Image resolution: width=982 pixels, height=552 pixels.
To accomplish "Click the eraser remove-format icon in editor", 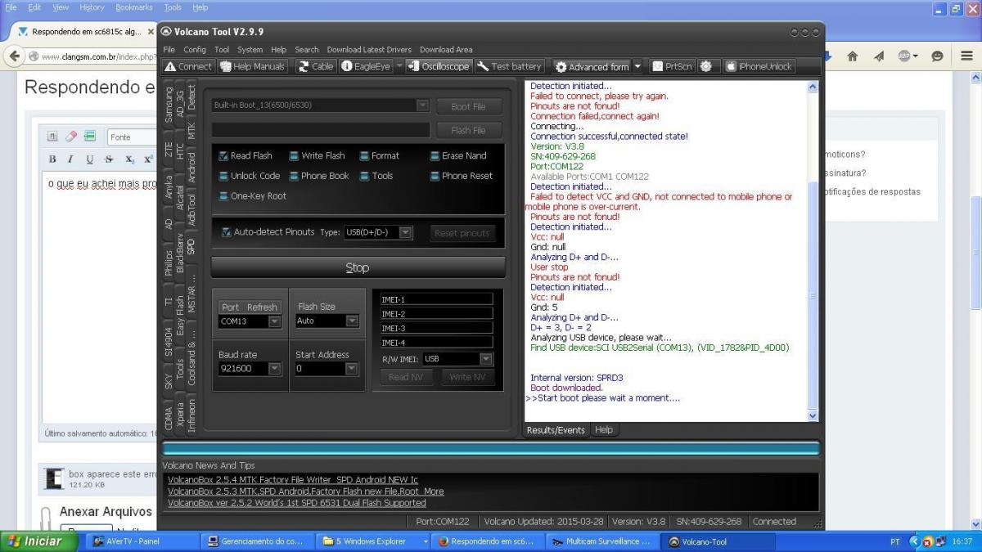I will click(x=71, y=137).
